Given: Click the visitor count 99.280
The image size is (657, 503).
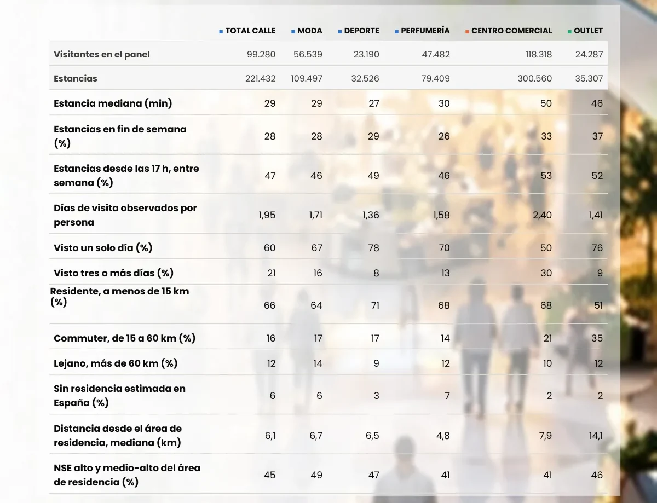Looking at the screenshot, I should pos(261,54).
